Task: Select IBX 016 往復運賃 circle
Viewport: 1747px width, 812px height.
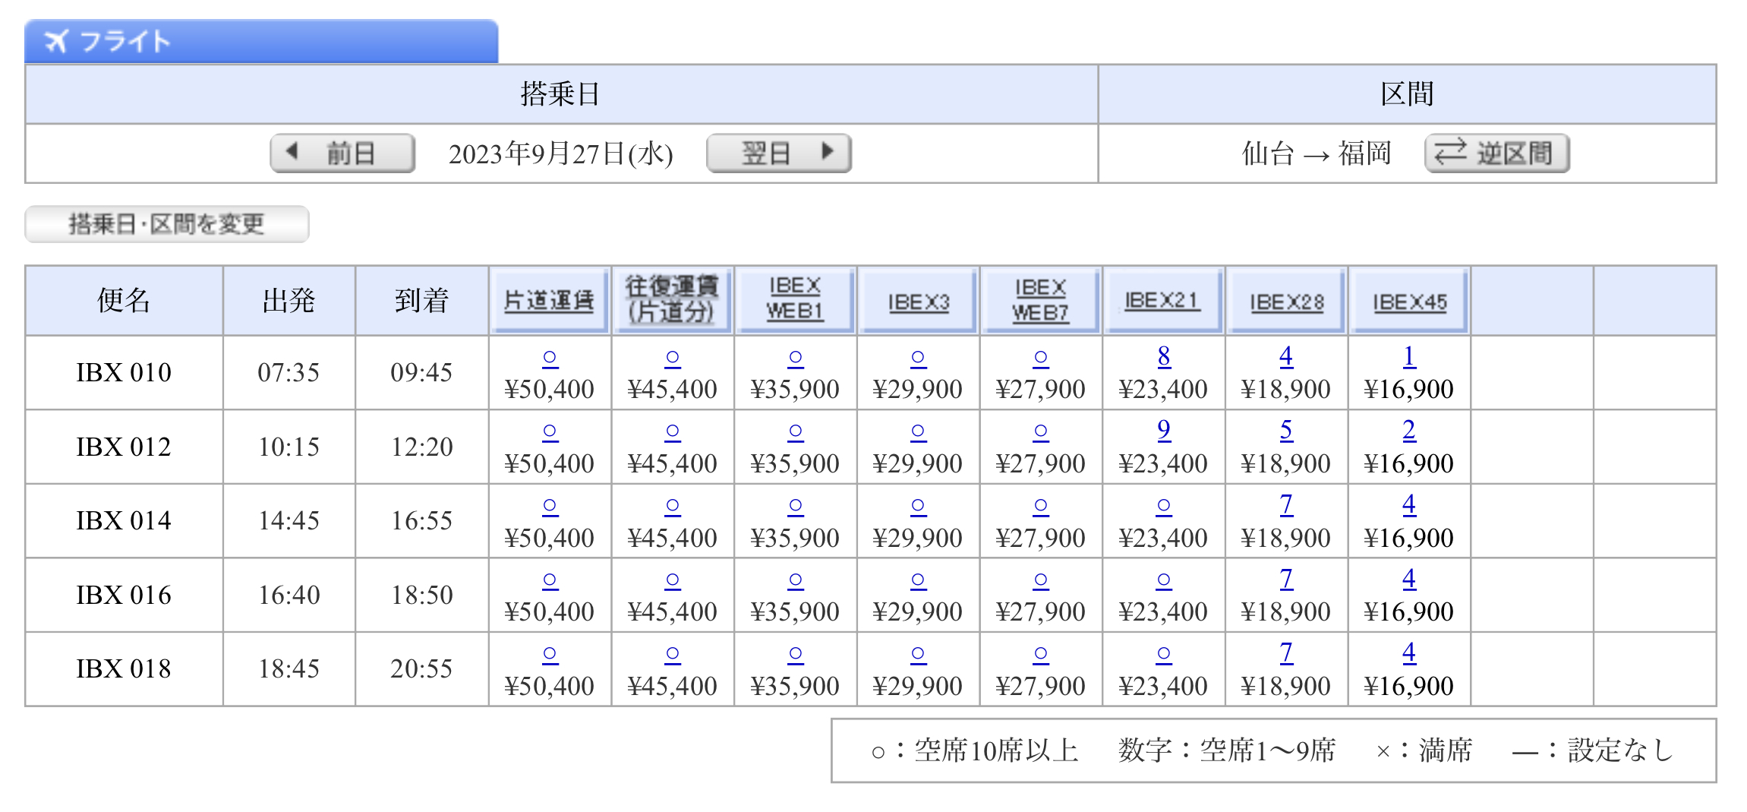Action: (673, 580)
